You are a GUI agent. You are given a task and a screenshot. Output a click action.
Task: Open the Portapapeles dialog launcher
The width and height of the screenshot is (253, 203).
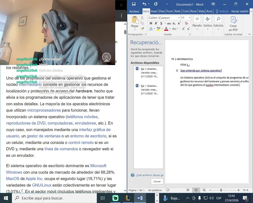click(x=146, y=34)
